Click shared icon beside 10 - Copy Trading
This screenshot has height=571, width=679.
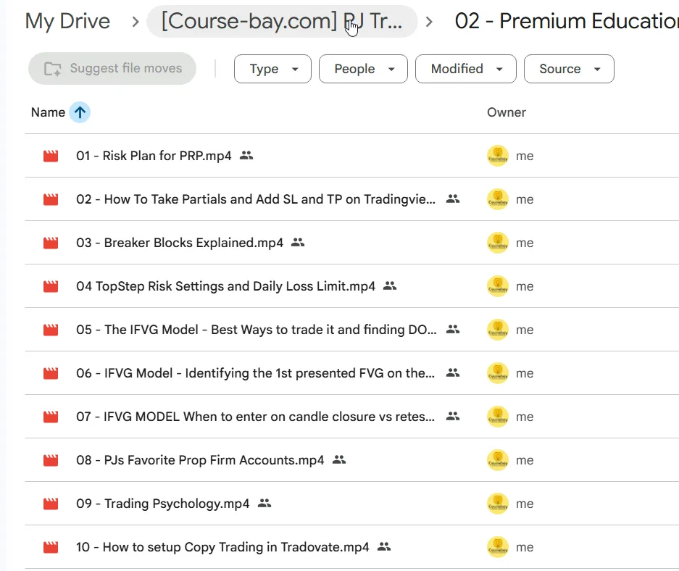[384, 547]
